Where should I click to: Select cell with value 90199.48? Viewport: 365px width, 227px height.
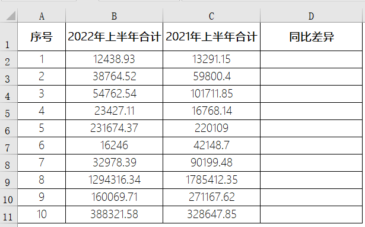[211, 163]
